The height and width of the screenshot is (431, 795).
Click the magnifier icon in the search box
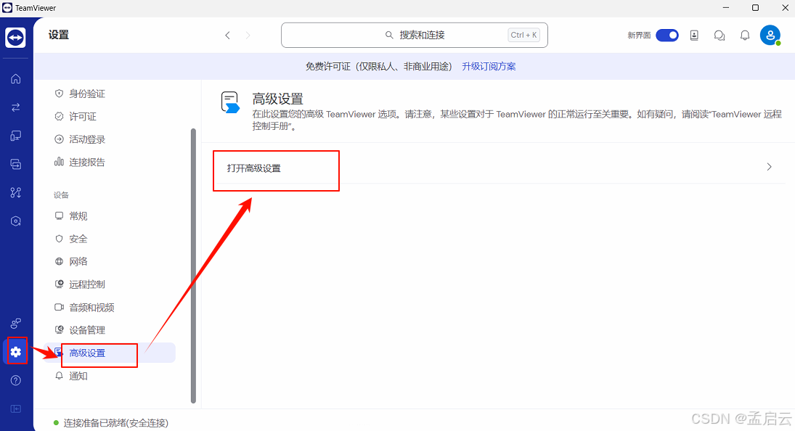tap(389, 35)
